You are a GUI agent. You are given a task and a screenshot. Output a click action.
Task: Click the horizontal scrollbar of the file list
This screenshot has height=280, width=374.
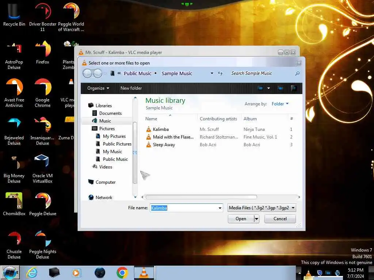coord(201,197)
